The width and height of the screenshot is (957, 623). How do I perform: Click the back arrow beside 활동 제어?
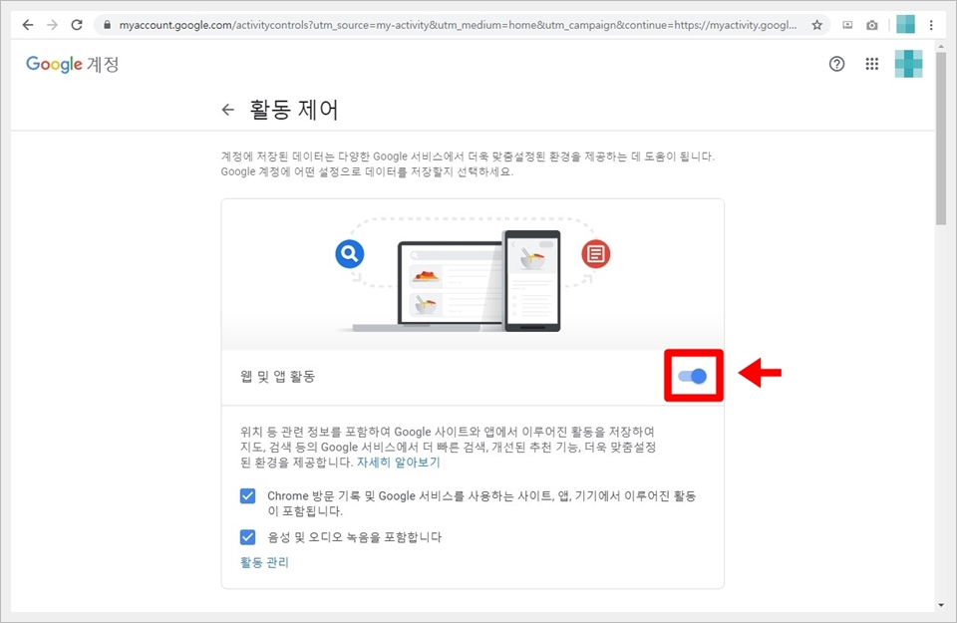[x=227, y=110]
